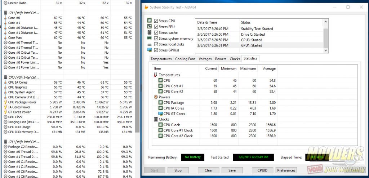Viewport: 369px width, 178px height.
Task: Select the 'Drive C: Started' log entry
Action: pos(259,34)
